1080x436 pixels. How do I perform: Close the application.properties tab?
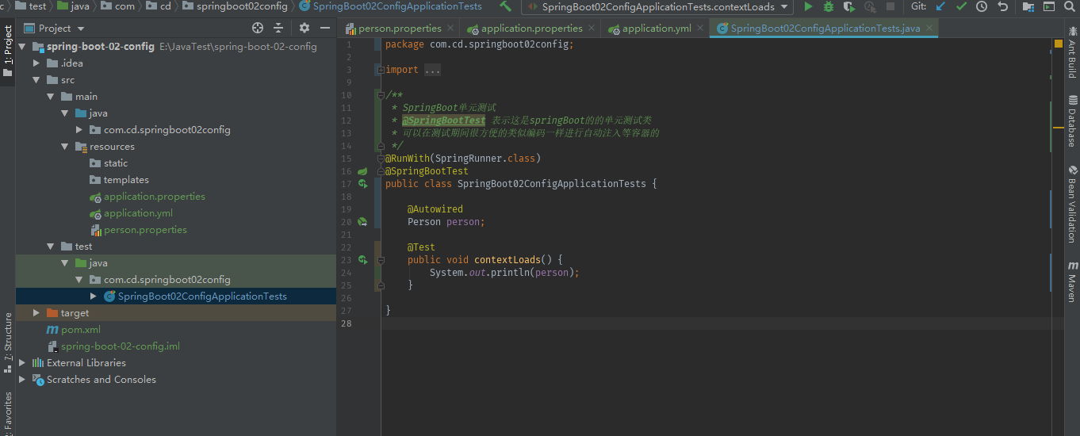tap(591, 29)
